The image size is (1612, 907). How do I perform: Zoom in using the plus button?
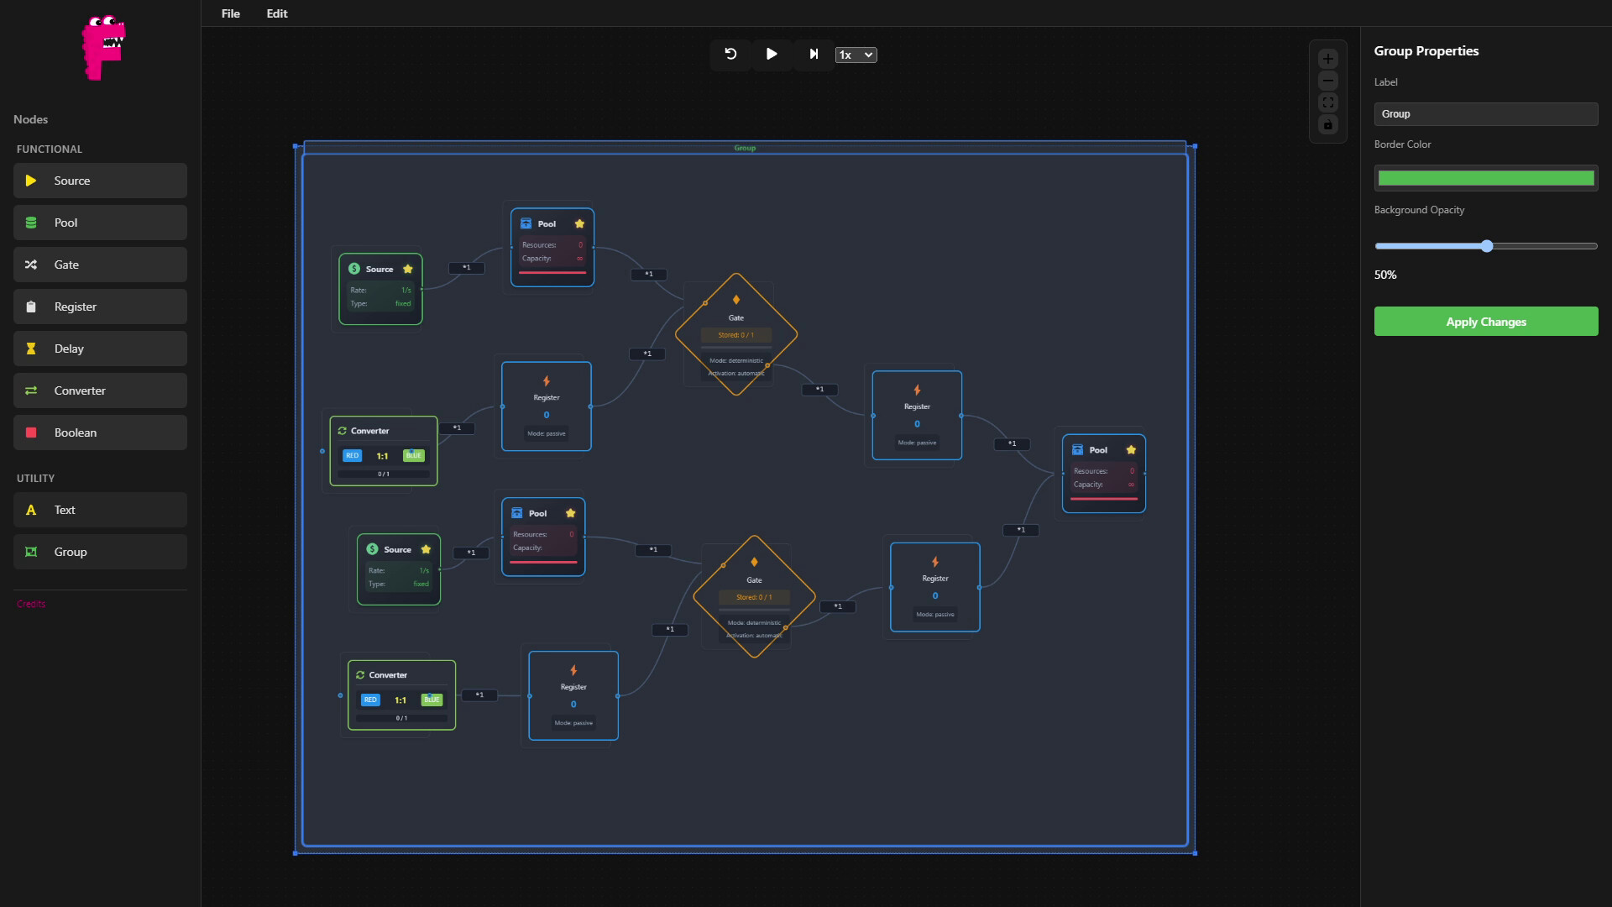coord(1327,58)
